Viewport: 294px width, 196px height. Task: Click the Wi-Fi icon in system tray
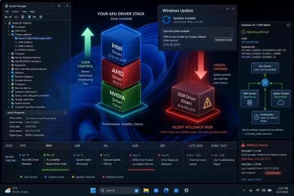click(258, 190)
